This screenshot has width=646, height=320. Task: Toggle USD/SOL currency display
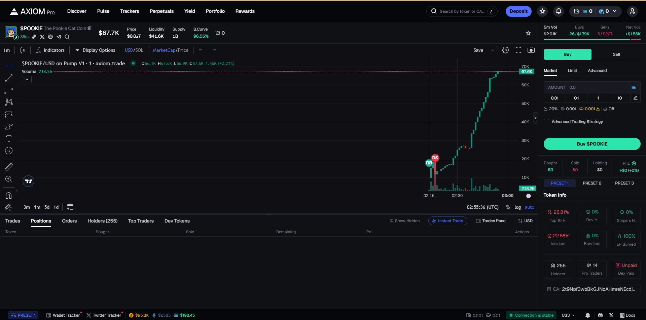(x=134, y=50)
